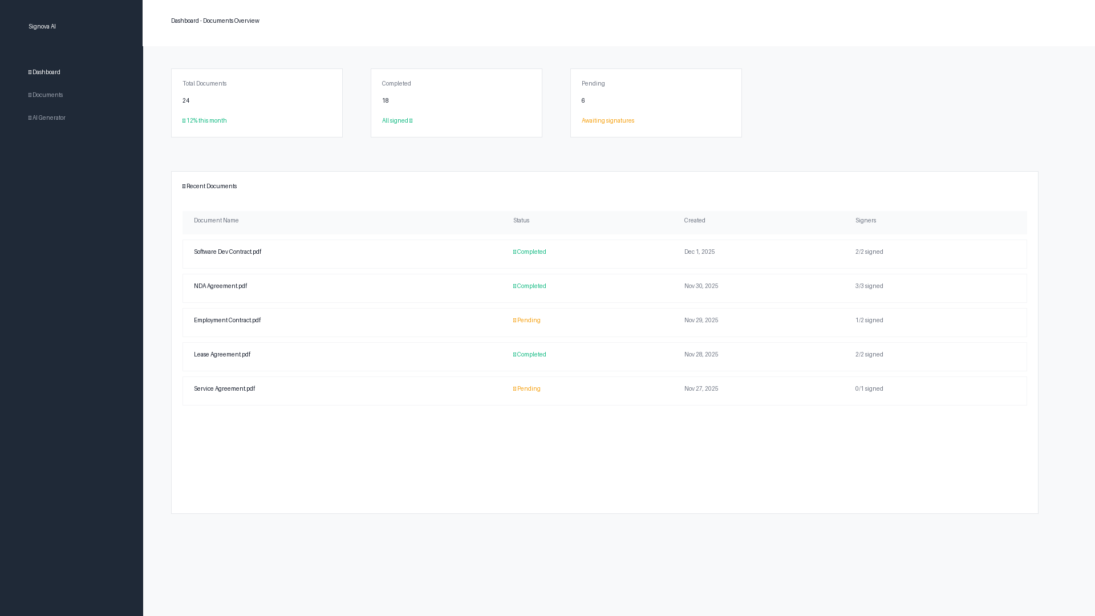Click the Pending status icon on Service Agreement.pdf
This screenshot has height=616, width=1095.
(515, 388)
